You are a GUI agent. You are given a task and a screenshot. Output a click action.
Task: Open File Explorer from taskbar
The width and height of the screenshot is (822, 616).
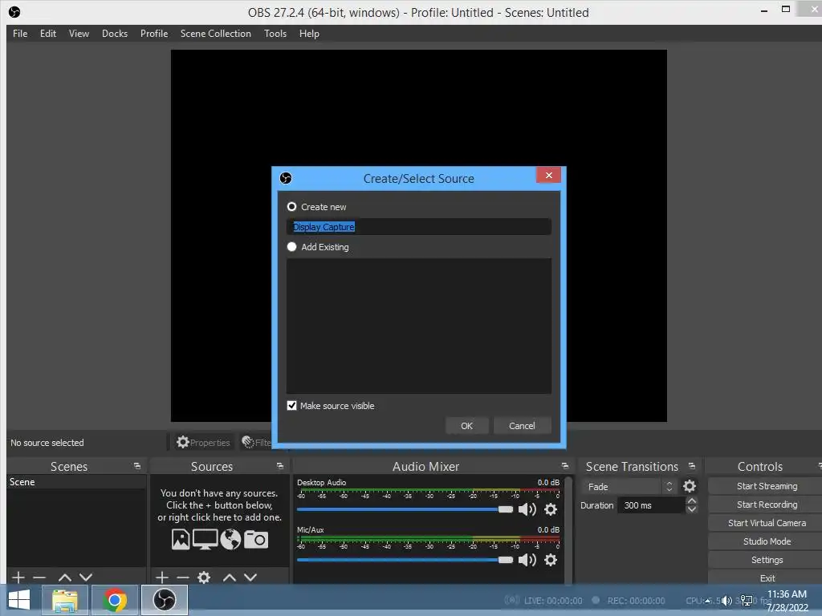65,600
